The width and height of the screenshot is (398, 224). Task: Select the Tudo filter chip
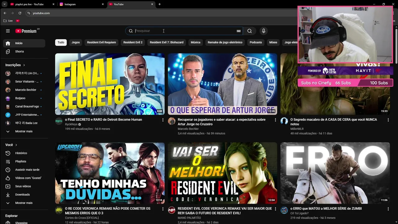point(61,42)
